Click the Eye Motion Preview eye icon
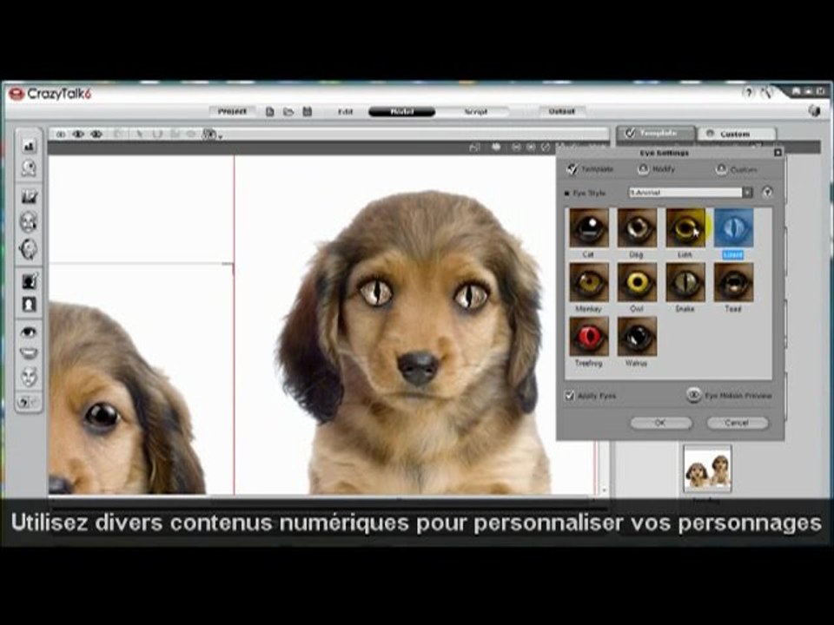This screenshot has height=625, width=834. pos(693,395)
